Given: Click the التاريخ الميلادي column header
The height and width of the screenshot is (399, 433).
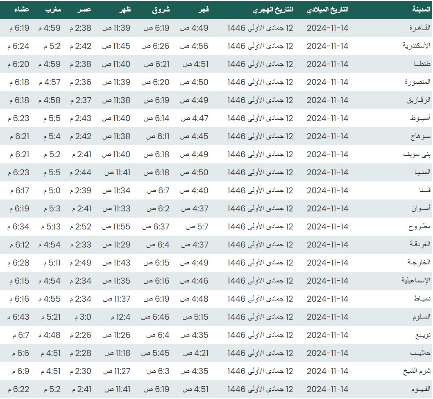Looking at the screenshot, I should click(328, 10).
